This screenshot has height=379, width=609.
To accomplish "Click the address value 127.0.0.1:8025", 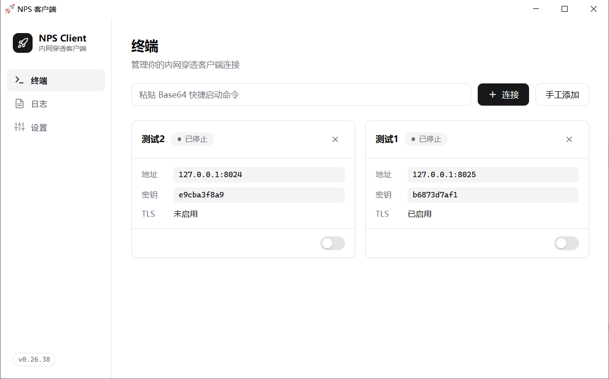I will (493, 175).
